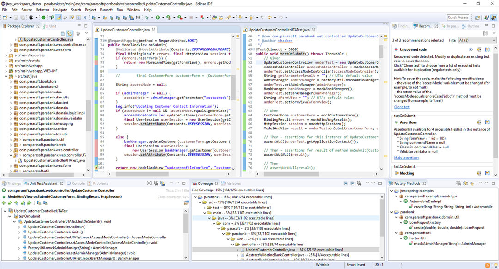This screenshot has width=499, height=269.
Task: Open the Recommendations view menu arrow
Action: 494,33
